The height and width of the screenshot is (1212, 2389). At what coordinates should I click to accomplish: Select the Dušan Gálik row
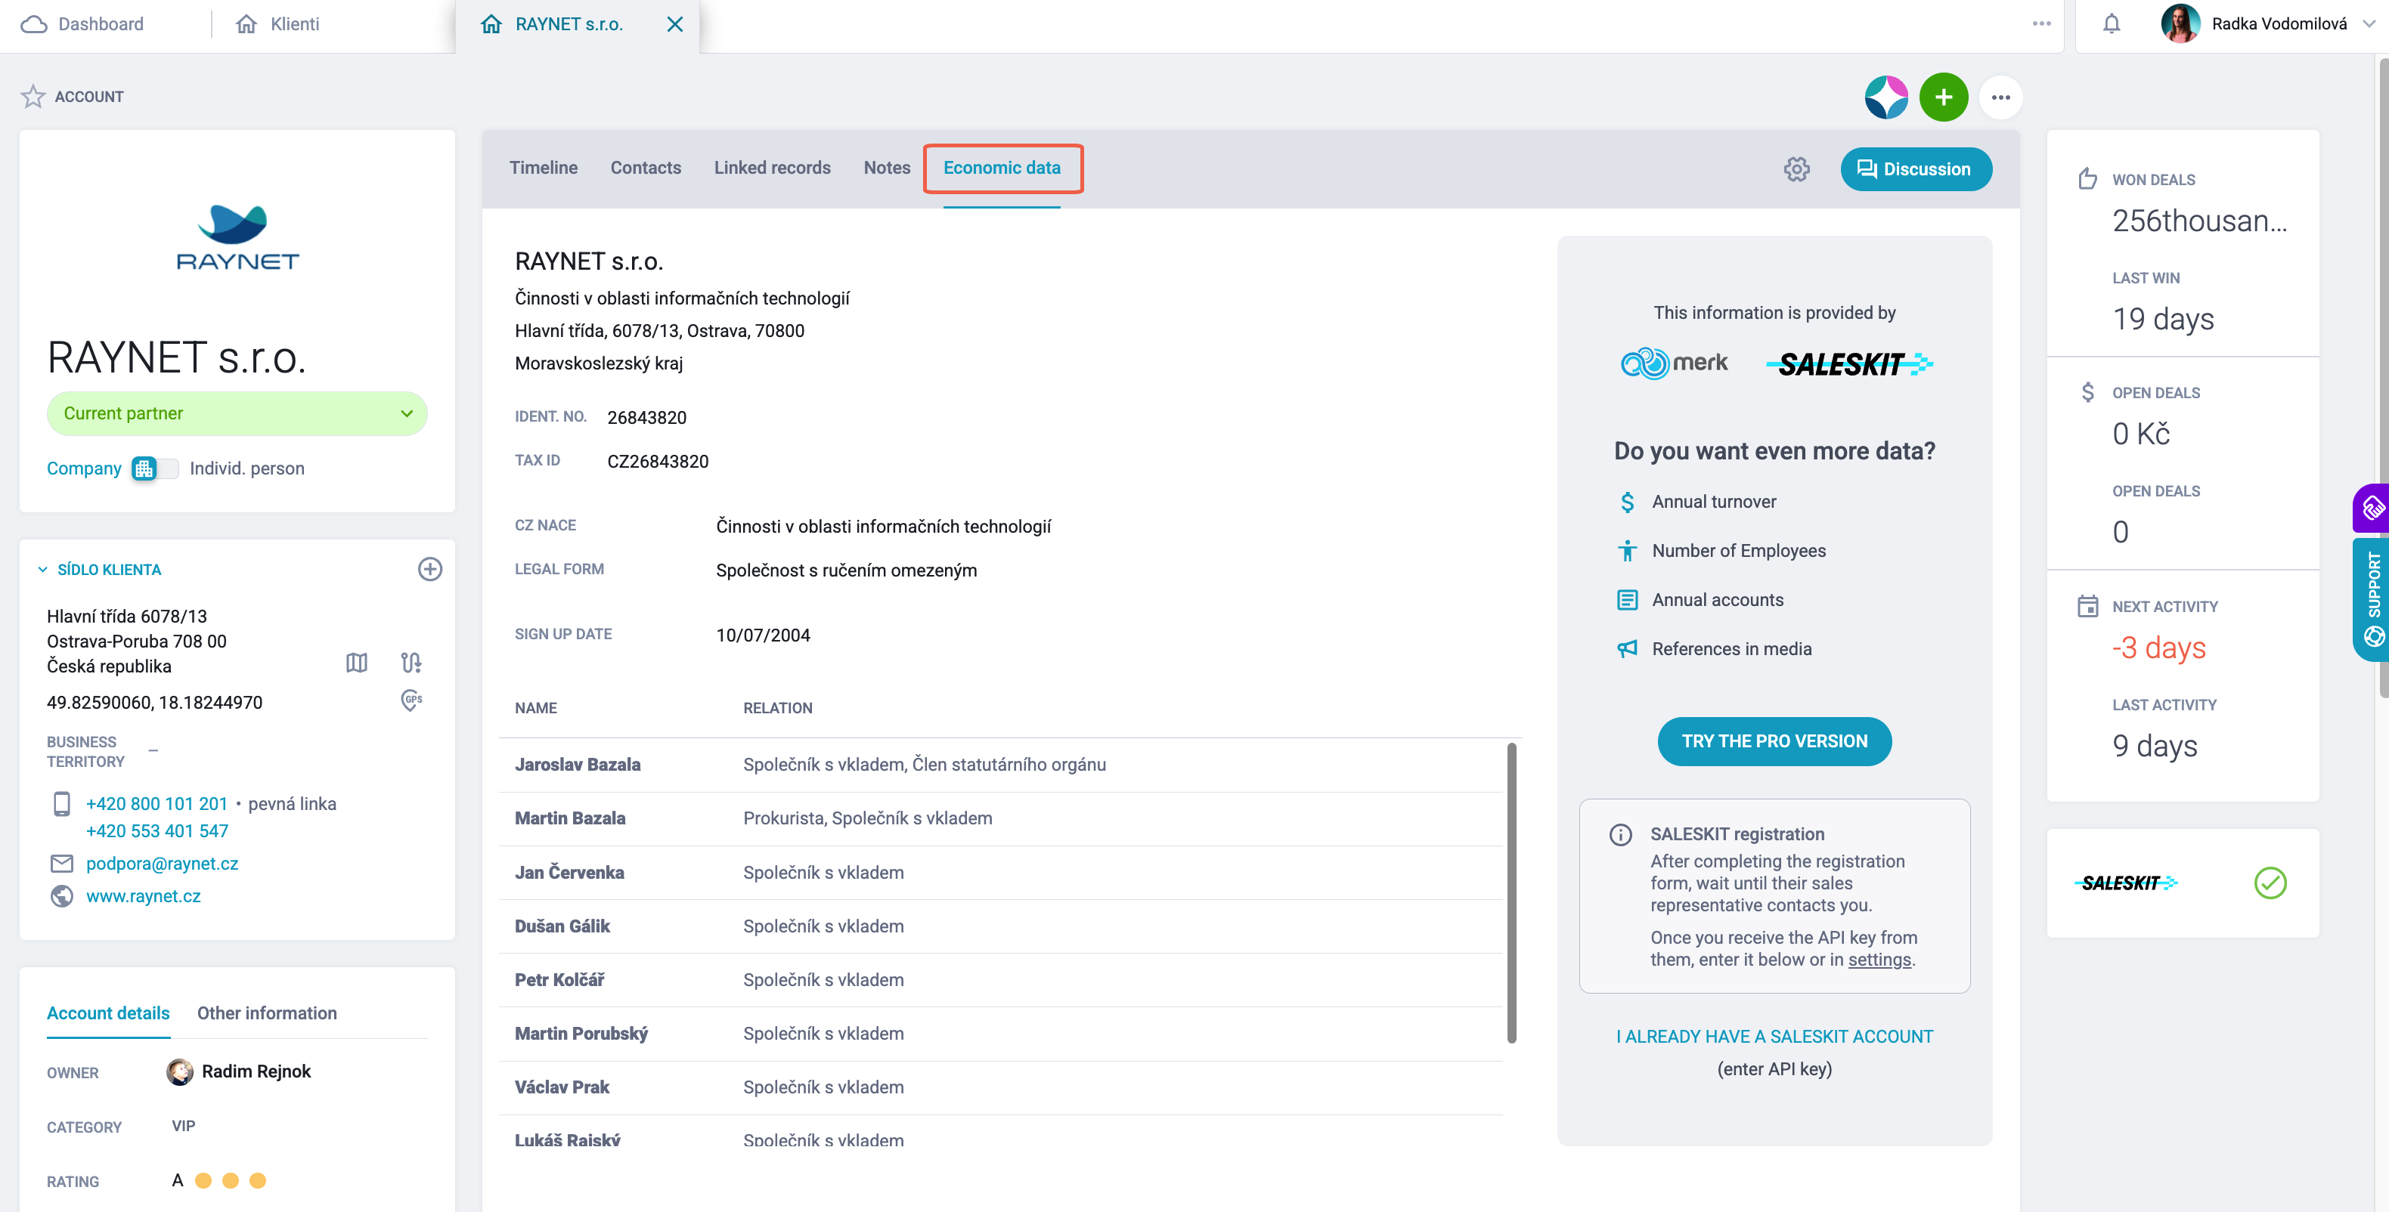(x=1001, y=926)
